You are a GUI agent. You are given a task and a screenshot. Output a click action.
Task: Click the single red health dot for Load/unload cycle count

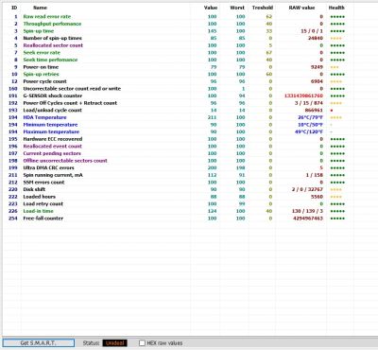coord(332,111)
